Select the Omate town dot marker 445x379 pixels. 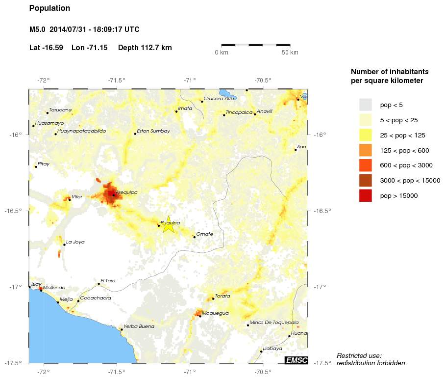[194, 237]
